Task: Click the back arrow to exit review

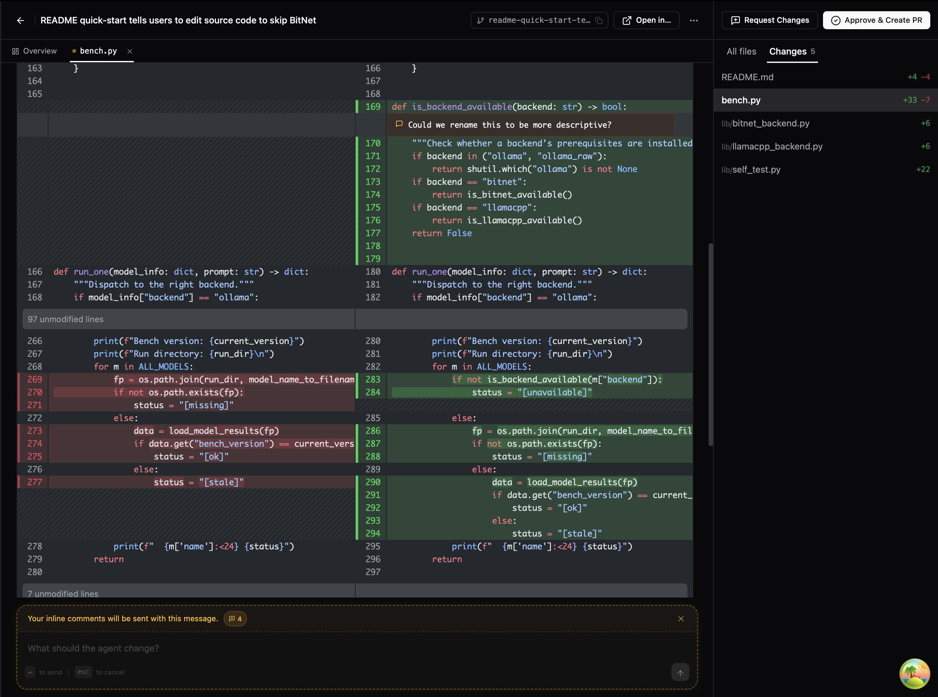Action: [x=21, y=20]
